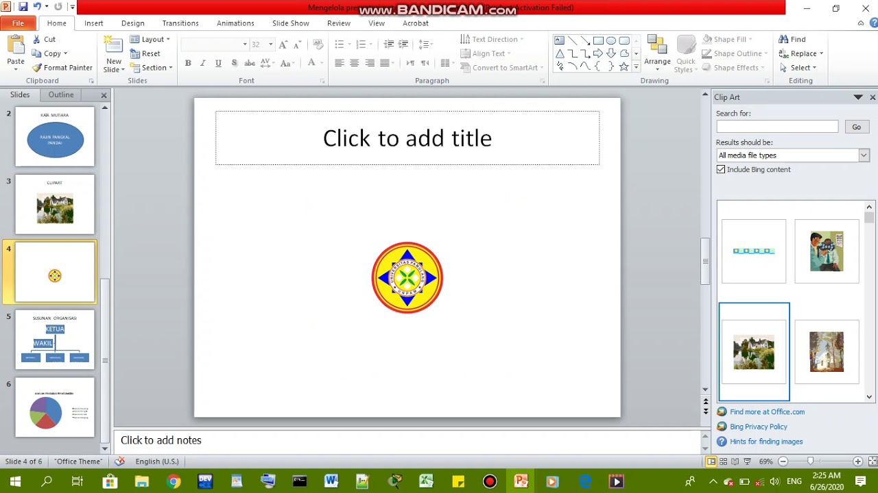
Task: Zoom in with the plus button
Action: [857, 462]
